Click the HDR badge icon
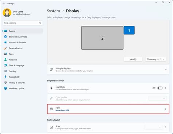The width and height of the screenshot is (173, 134). click(51, 109)
